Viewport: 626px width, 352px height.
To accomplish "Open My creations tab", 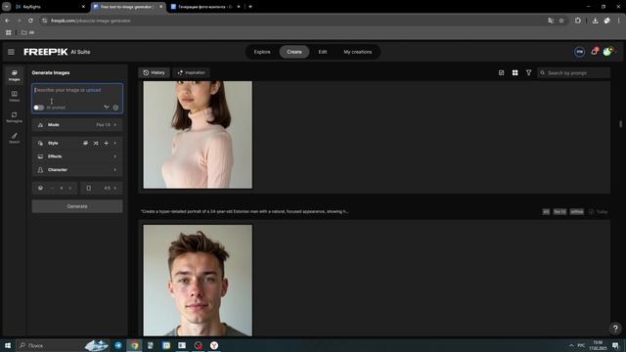I will tap(358, 52).
